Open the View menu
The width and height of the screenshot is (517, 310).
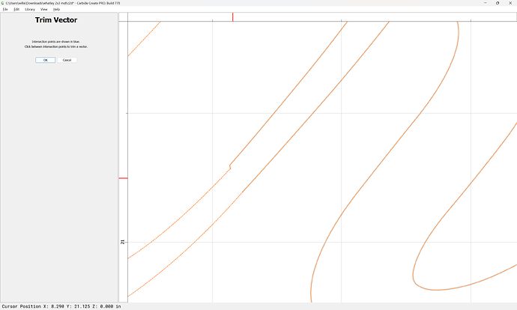point(44,9)
